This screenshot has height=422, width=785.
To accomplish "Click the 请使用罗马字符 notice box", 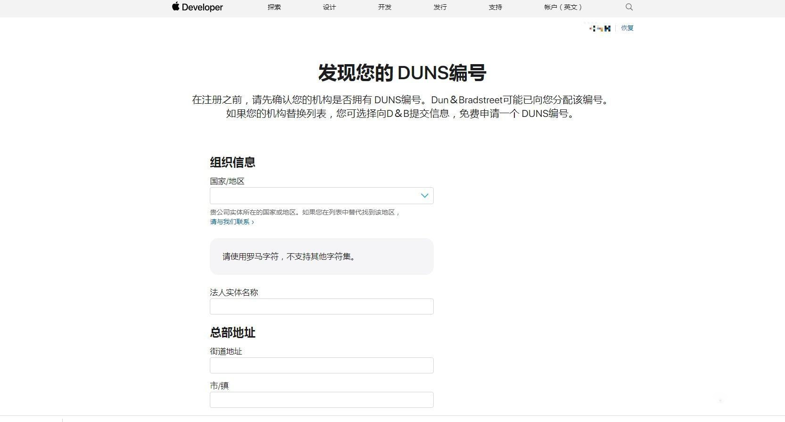I will point(322,257).
